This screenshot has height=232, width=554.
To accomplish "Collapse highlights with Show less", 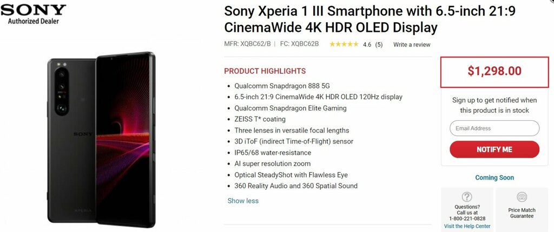I will coord(243,201).
